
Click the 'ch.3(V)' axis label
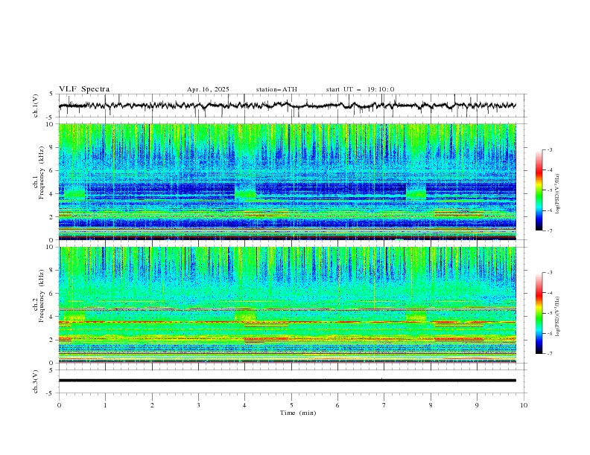coord(36,381)
